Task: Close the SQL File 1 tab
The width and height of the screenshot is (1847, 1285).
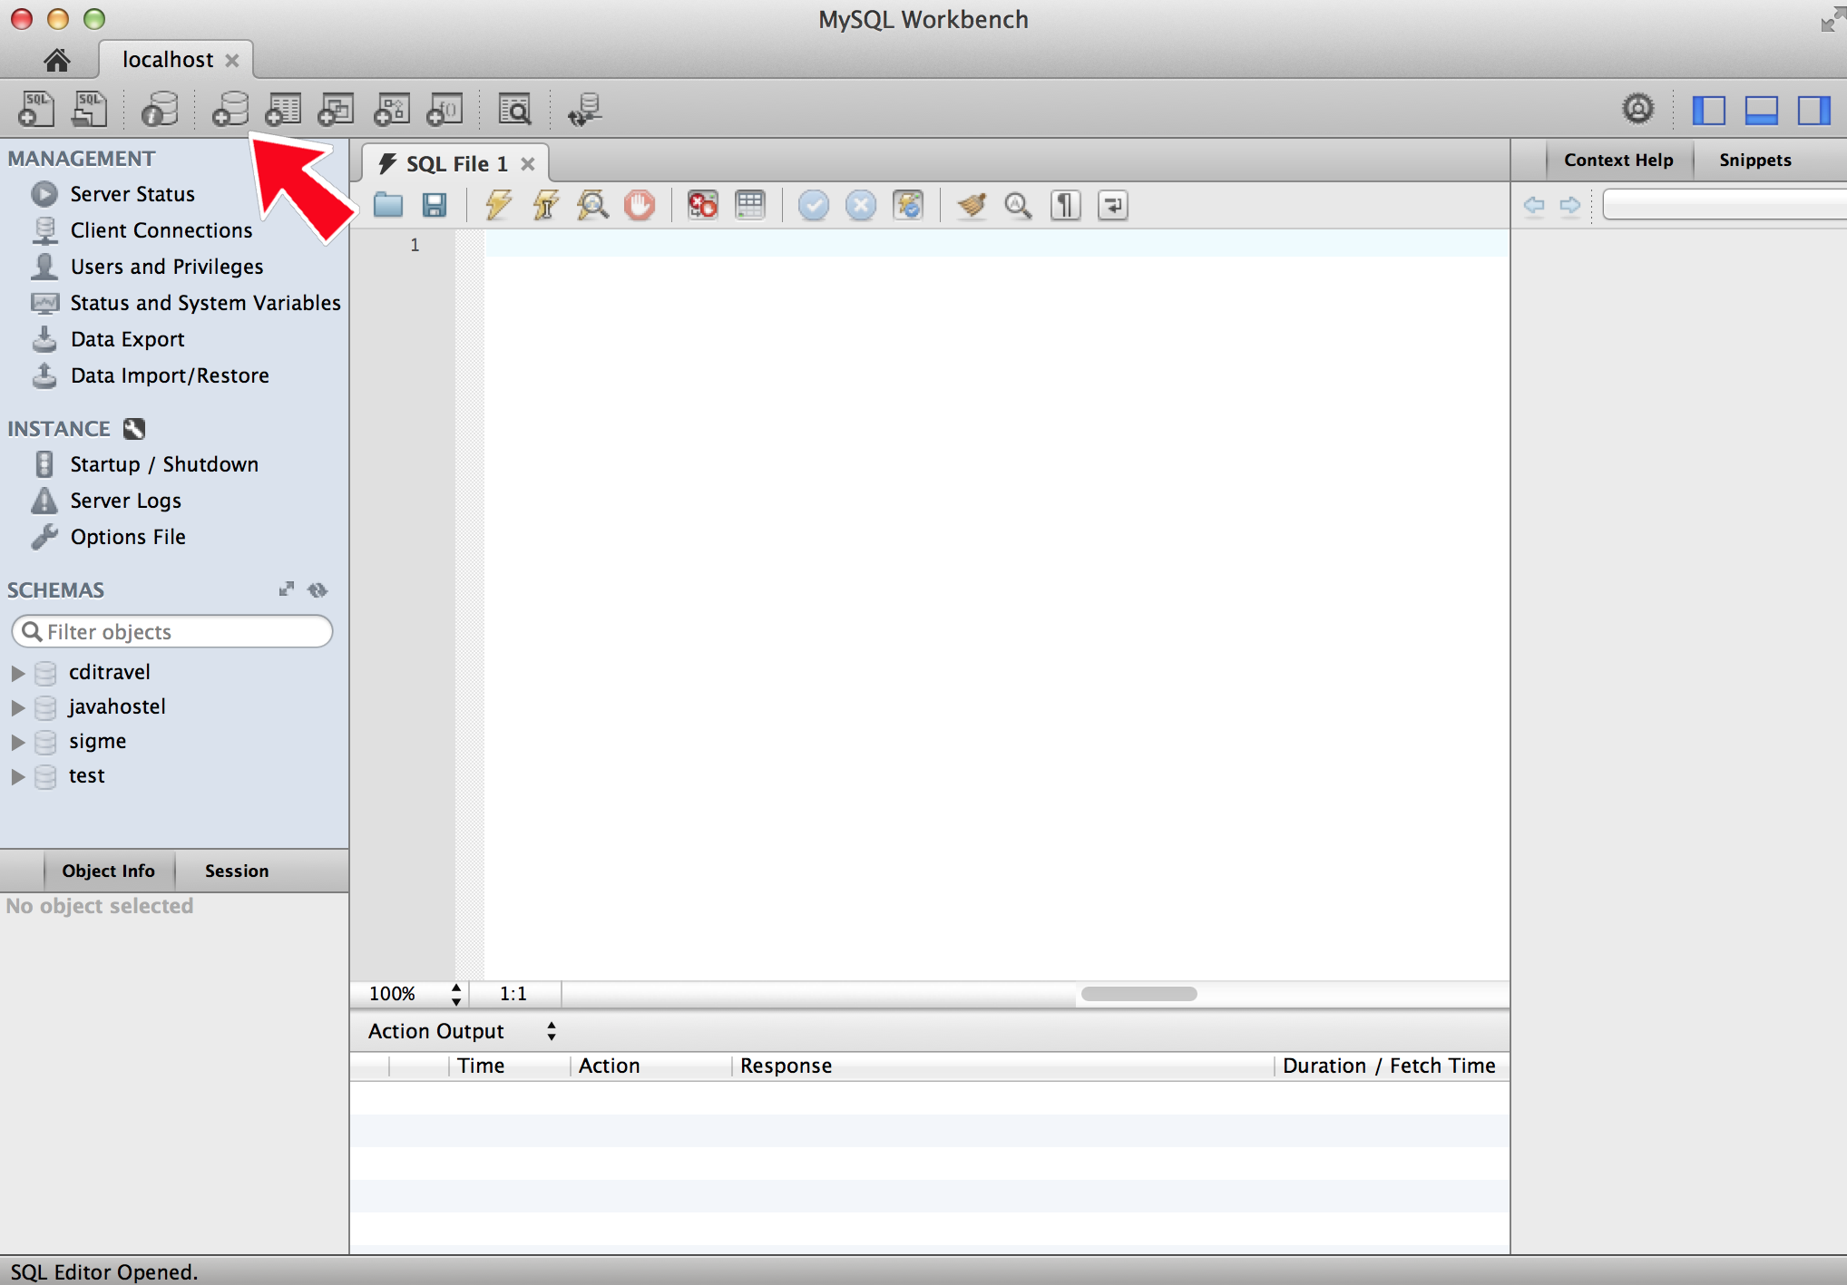Action: click(x=527, y=164)
